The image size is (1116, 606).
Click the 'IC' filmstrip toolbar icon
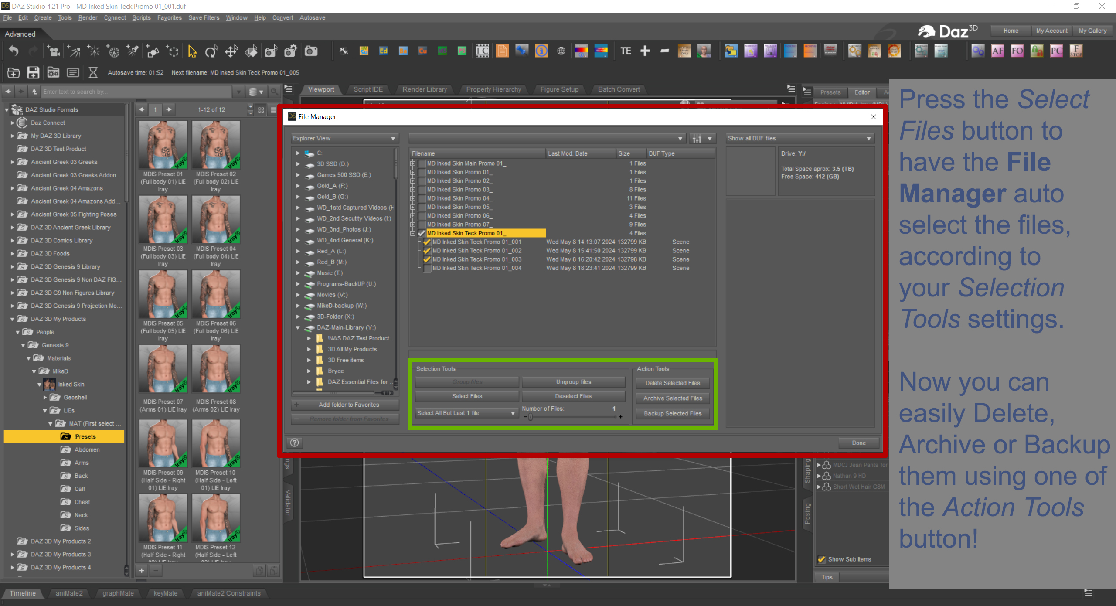pyautogui.click(x=482, y=51)
